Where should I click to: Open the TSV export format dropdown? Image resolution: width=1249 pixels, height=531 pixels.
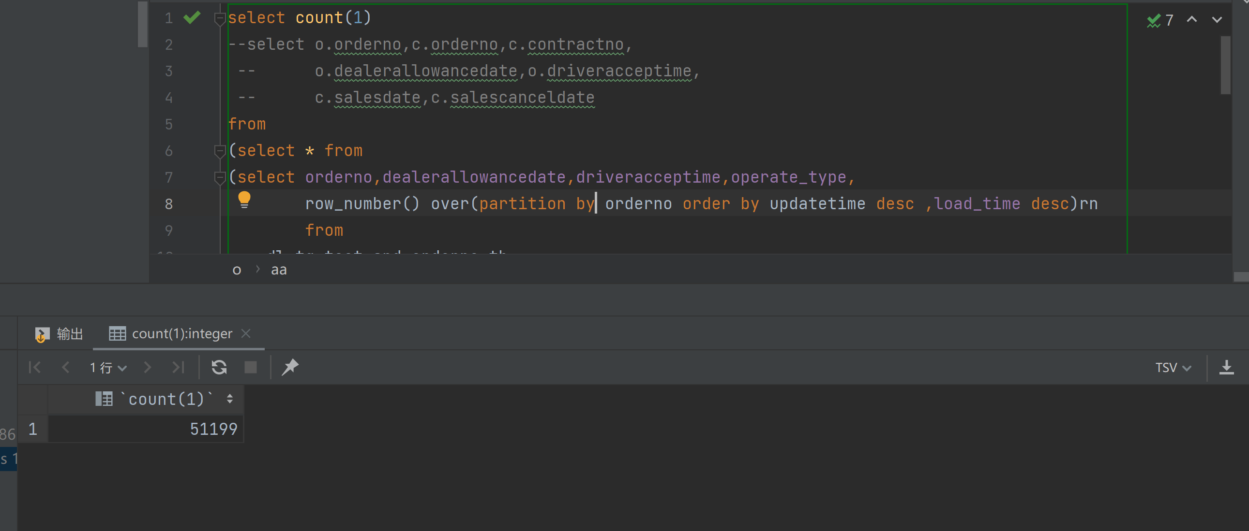(1173, 367)
